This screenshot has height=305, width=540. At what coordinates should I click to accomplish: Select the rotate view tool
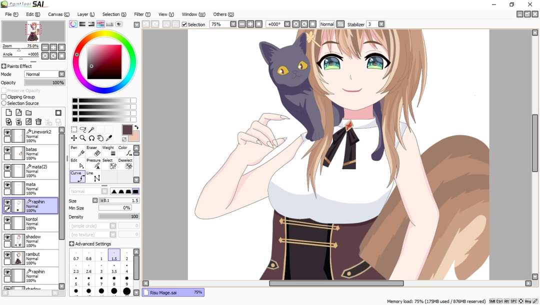coord(91,138)
